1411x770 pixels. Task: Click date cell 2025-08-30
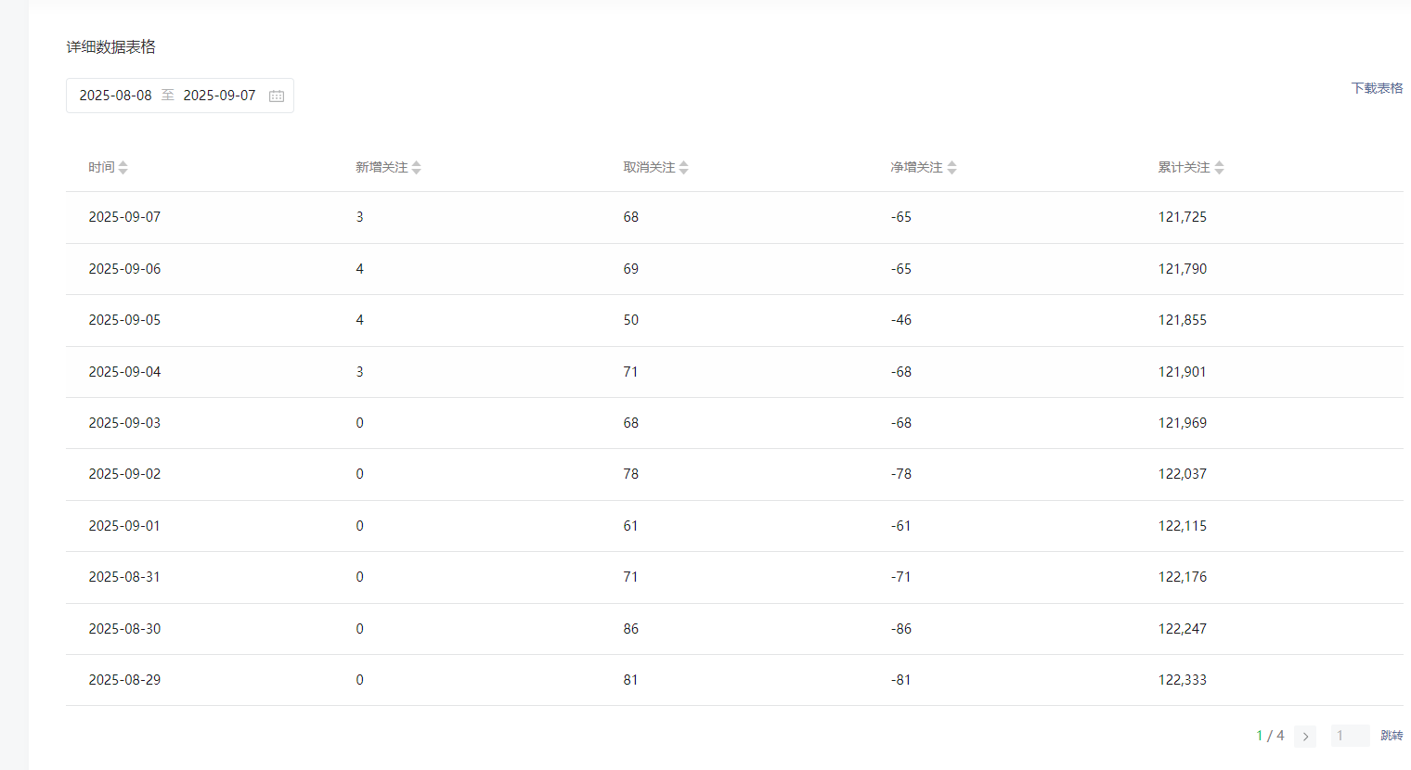point(124,629)
